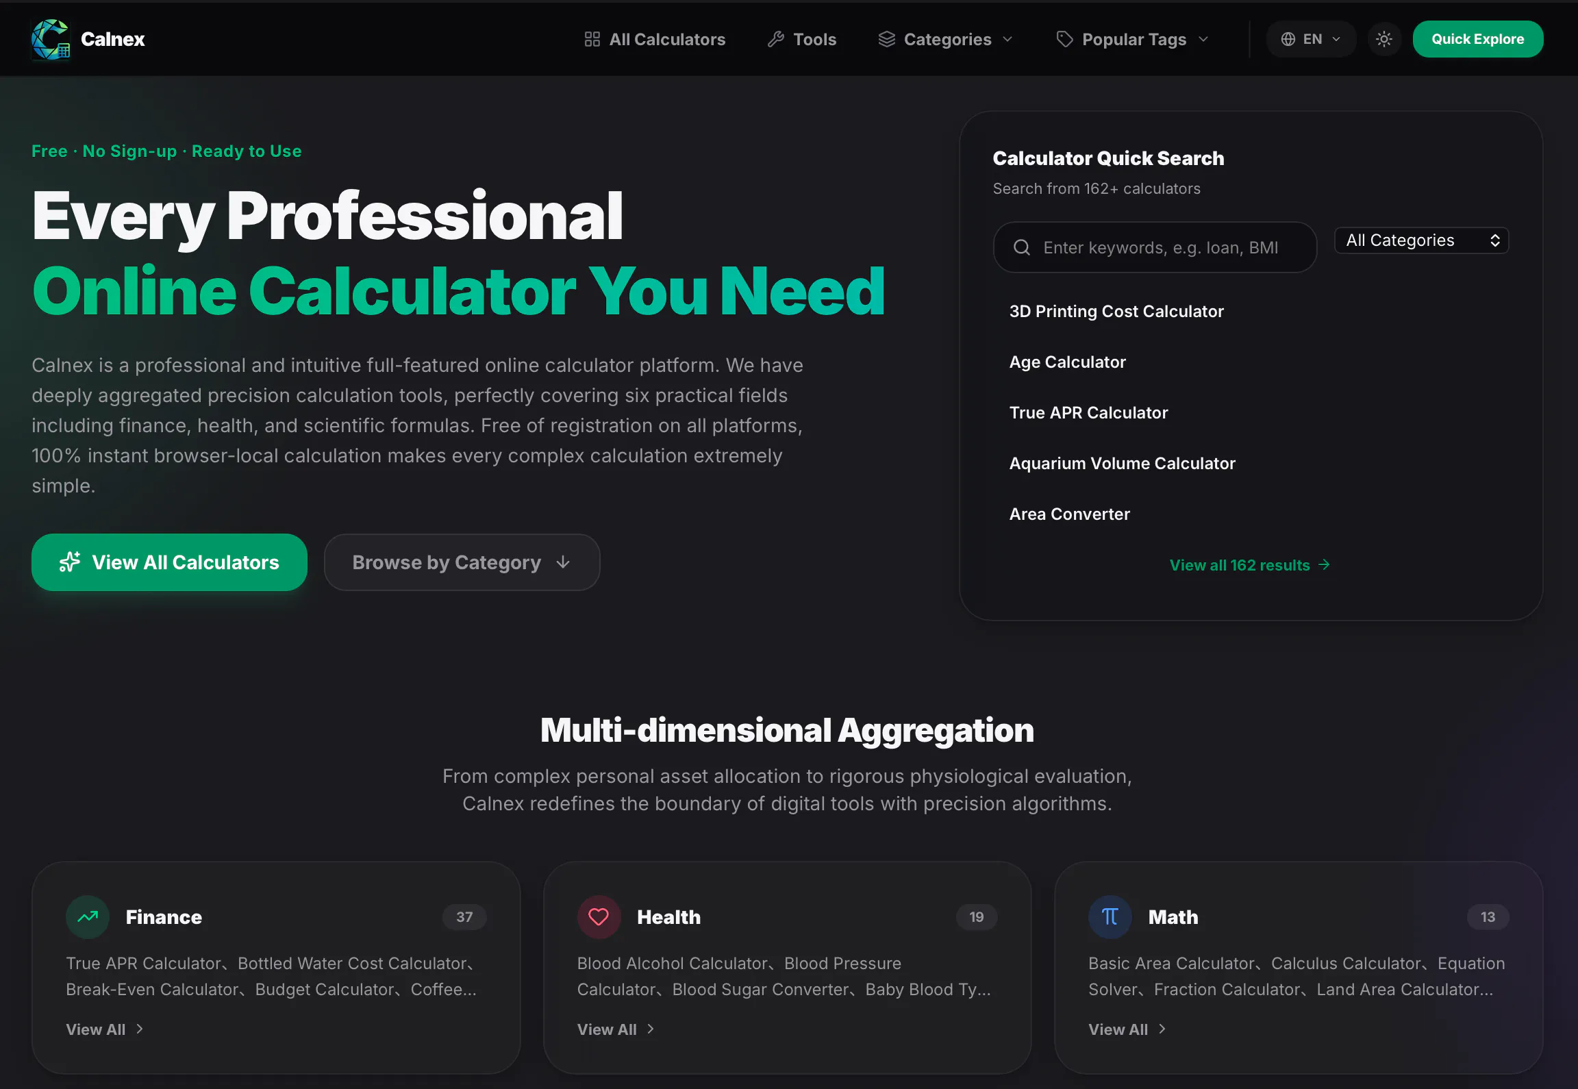Image resolution: width=1578 pixels, height=1089 pixels.
Task: Click the All Calculators grid icon
Action: pyautogui.click(x=592, y=39)
